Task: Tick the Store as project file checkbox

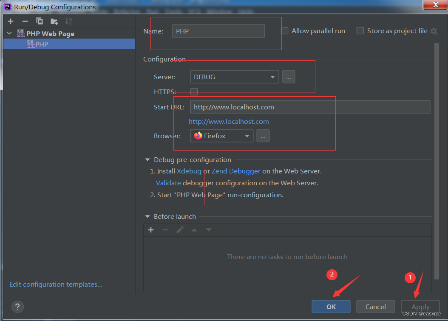Action: pos(360,31)
